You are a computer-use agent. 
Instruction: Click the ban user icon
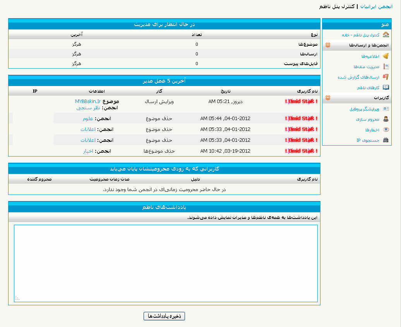point(386,119)
